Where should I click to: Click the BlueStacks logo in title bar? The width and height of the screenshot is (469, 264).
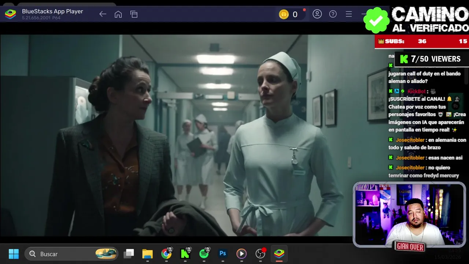tap(10, 14)
